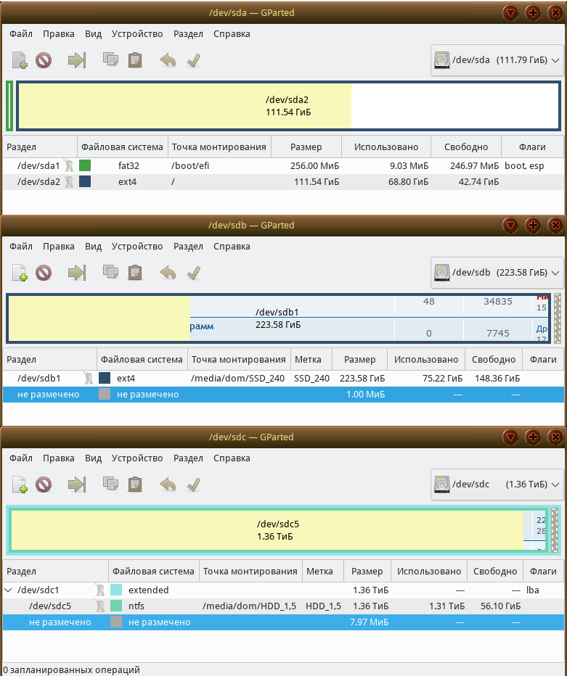This screenshot has width=567, height=676.
Task: Click Apply checkmark icon in /dev/sda window
Action: point(194,60)
